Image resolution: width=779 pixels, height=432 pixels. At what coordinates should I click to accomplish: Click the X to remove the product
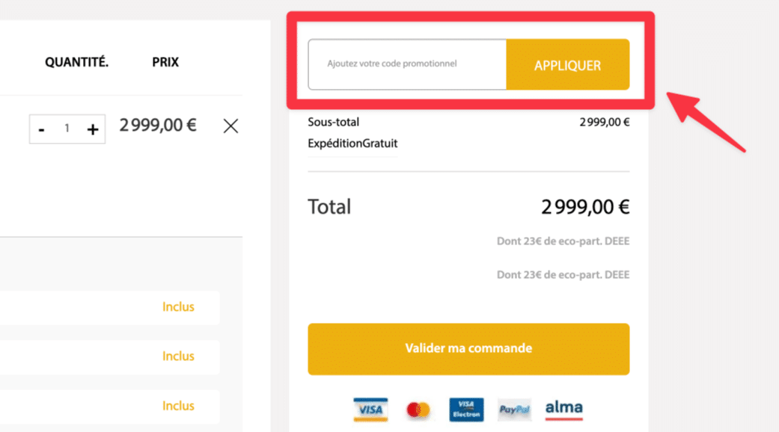[230, 126]
